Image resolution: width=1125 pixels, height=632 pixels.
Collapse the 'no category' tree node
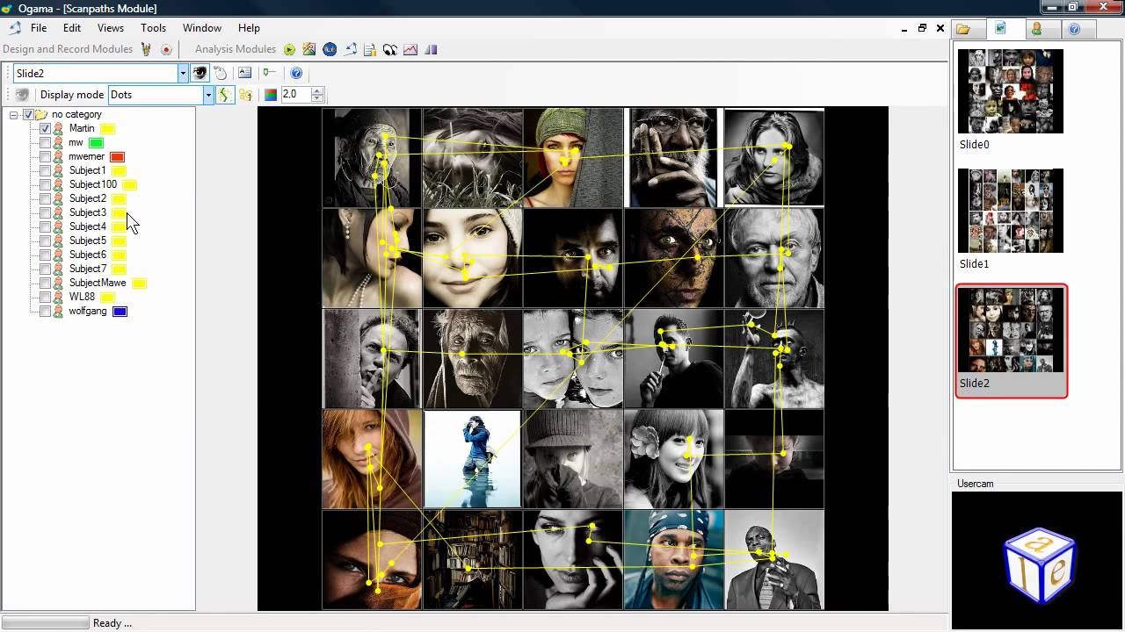[x=14, y=115]
